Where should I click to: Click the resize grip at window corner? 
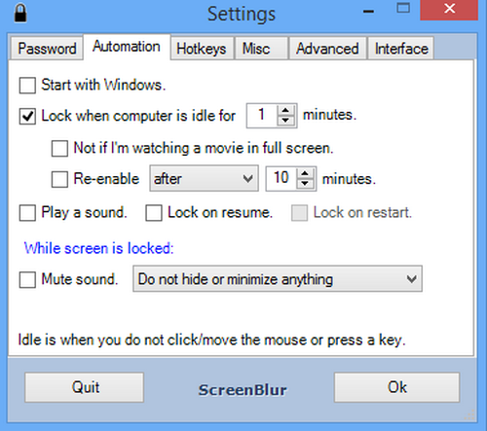coord(469,415)
